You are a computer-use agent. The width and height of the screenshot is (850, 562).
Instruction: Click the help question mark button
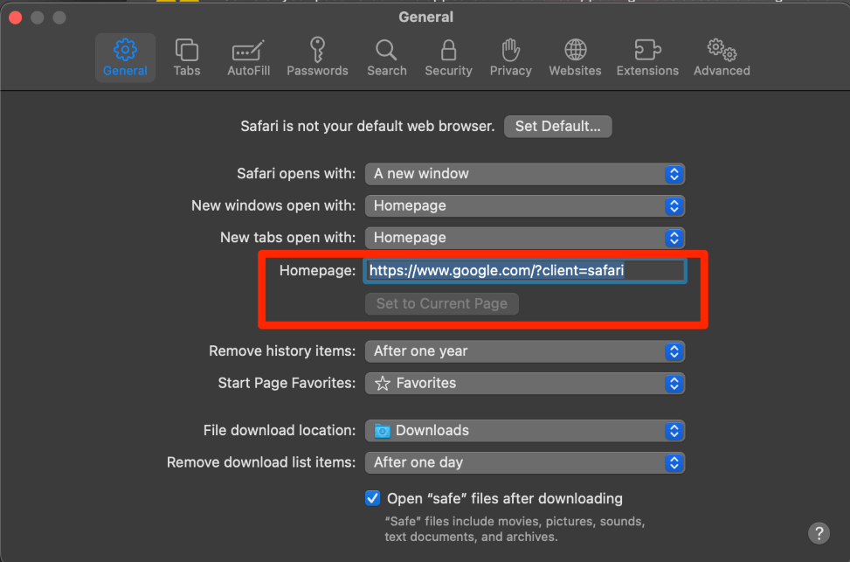point(819,532)
